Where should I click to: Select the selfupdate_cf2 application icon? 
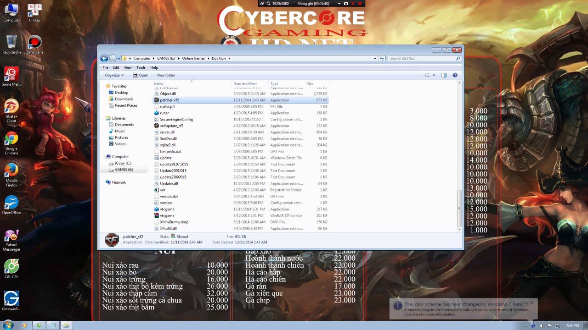tap(156, 126)
